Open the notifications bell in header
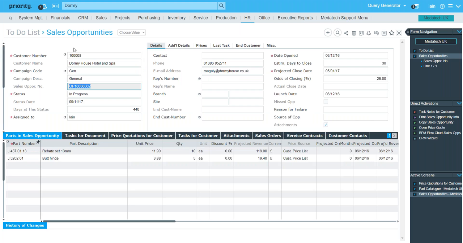Viewport: 463px width, 243px height. tap(44, 6)
